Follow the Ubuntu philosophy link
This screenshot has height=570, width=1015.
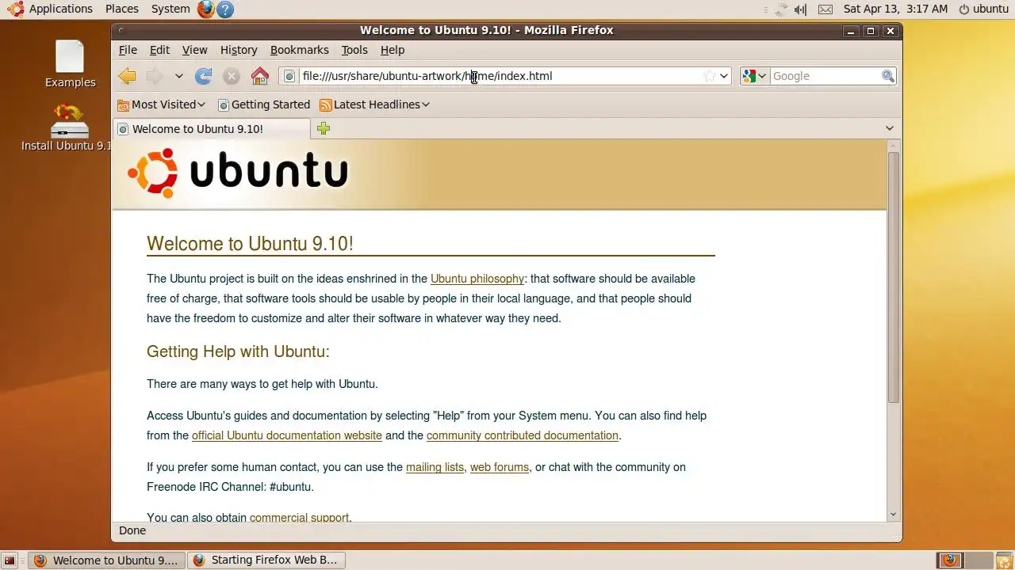click(477, 279)
